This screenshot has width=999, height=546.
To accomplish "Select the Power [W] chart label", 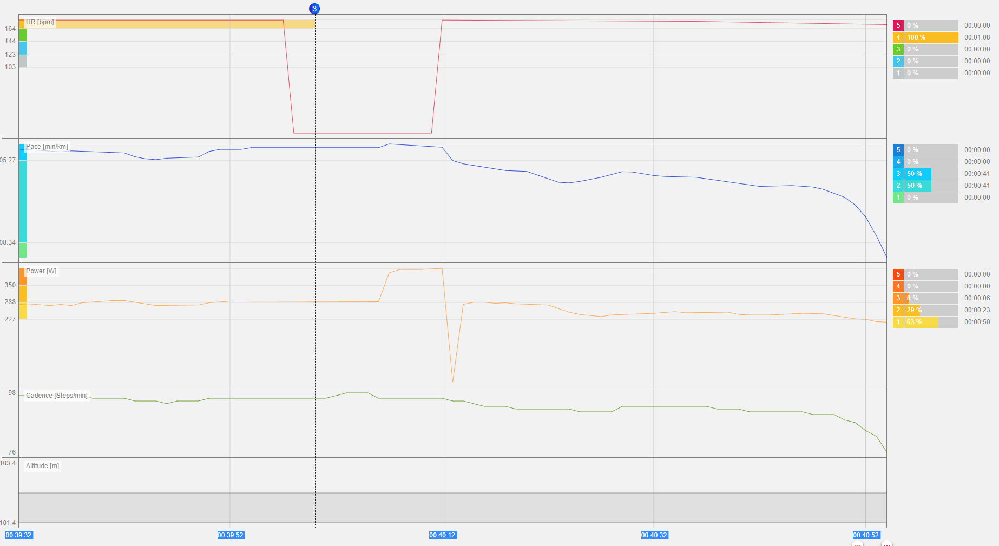I will tap(41, 271).
